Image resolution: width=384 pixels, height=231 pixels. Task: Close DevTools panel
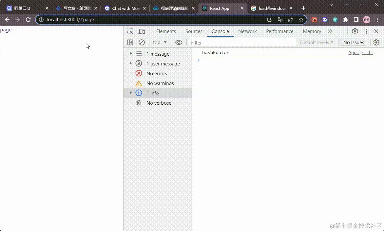click(376, 31)
